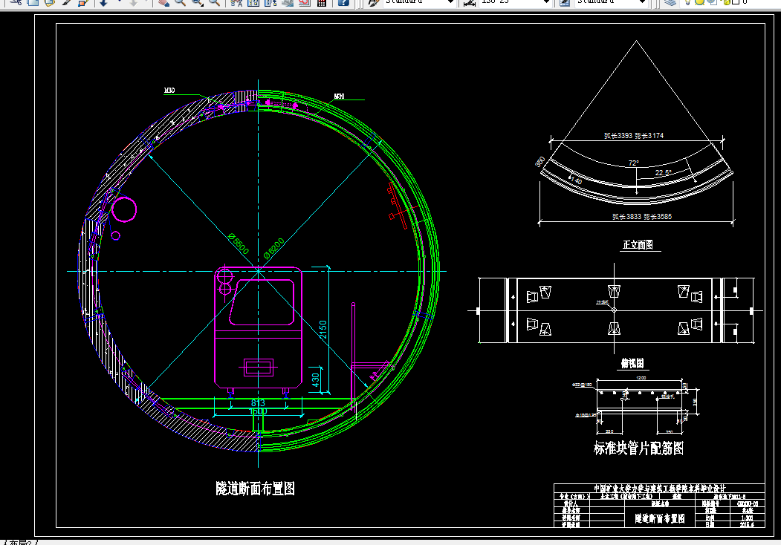Select the 正立面图 view label
781x545 pixels.
coord(638,244)
